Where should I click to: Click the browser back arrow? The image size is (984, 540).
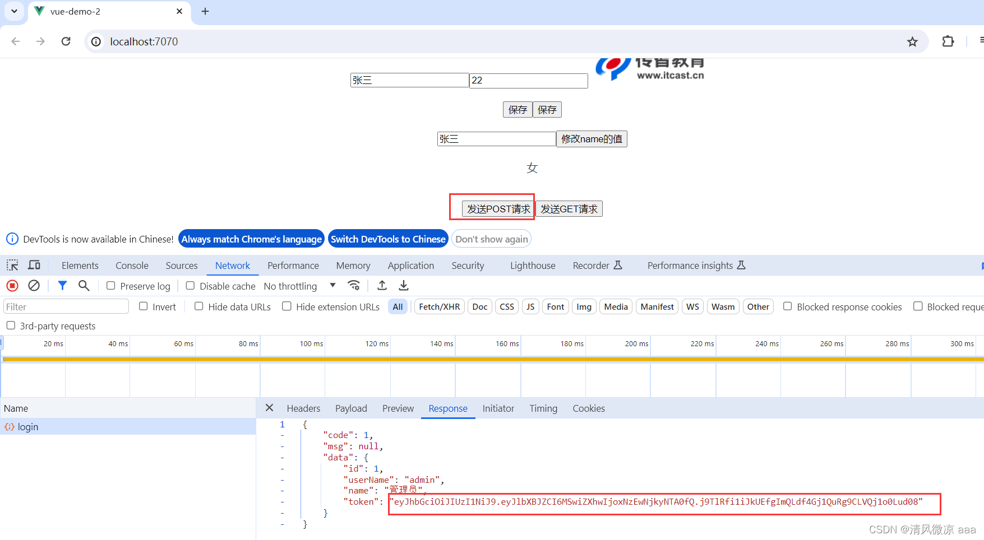pos(16,41)
